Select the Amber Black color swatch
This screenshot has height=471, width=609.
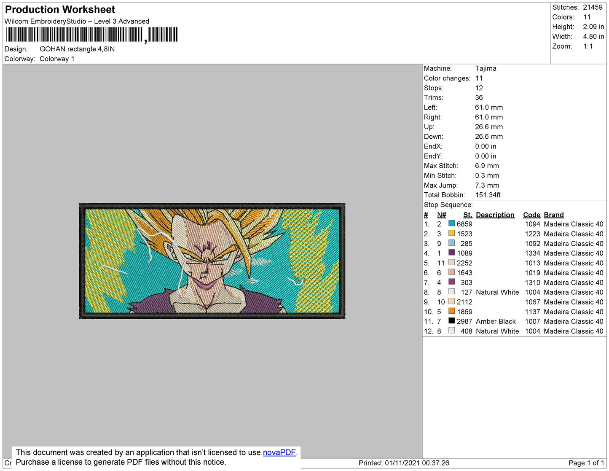click(x=451, y=321)
